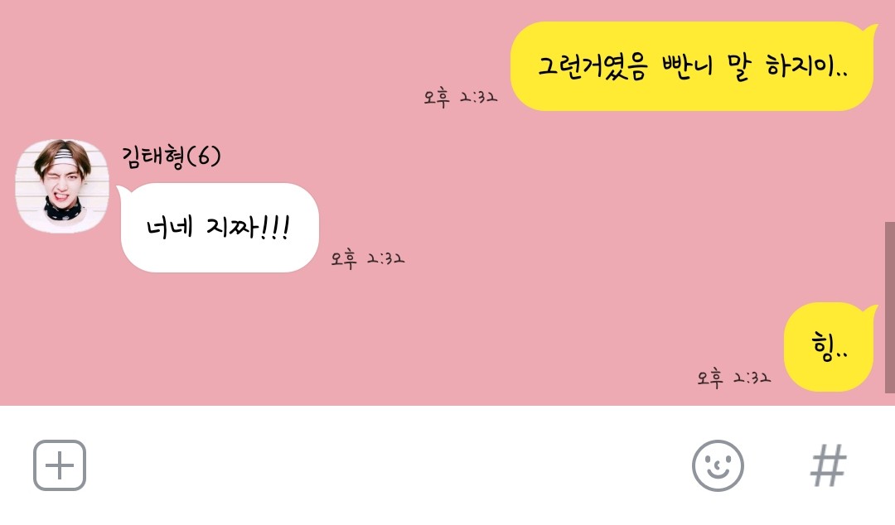Click the chat scrollbar thumb

[x=889, y=307]
